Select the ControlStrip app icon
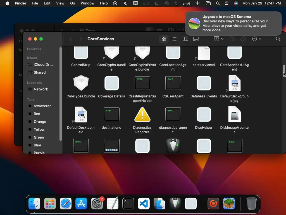The width and height of the screenshot is (286, 215). 81,53
